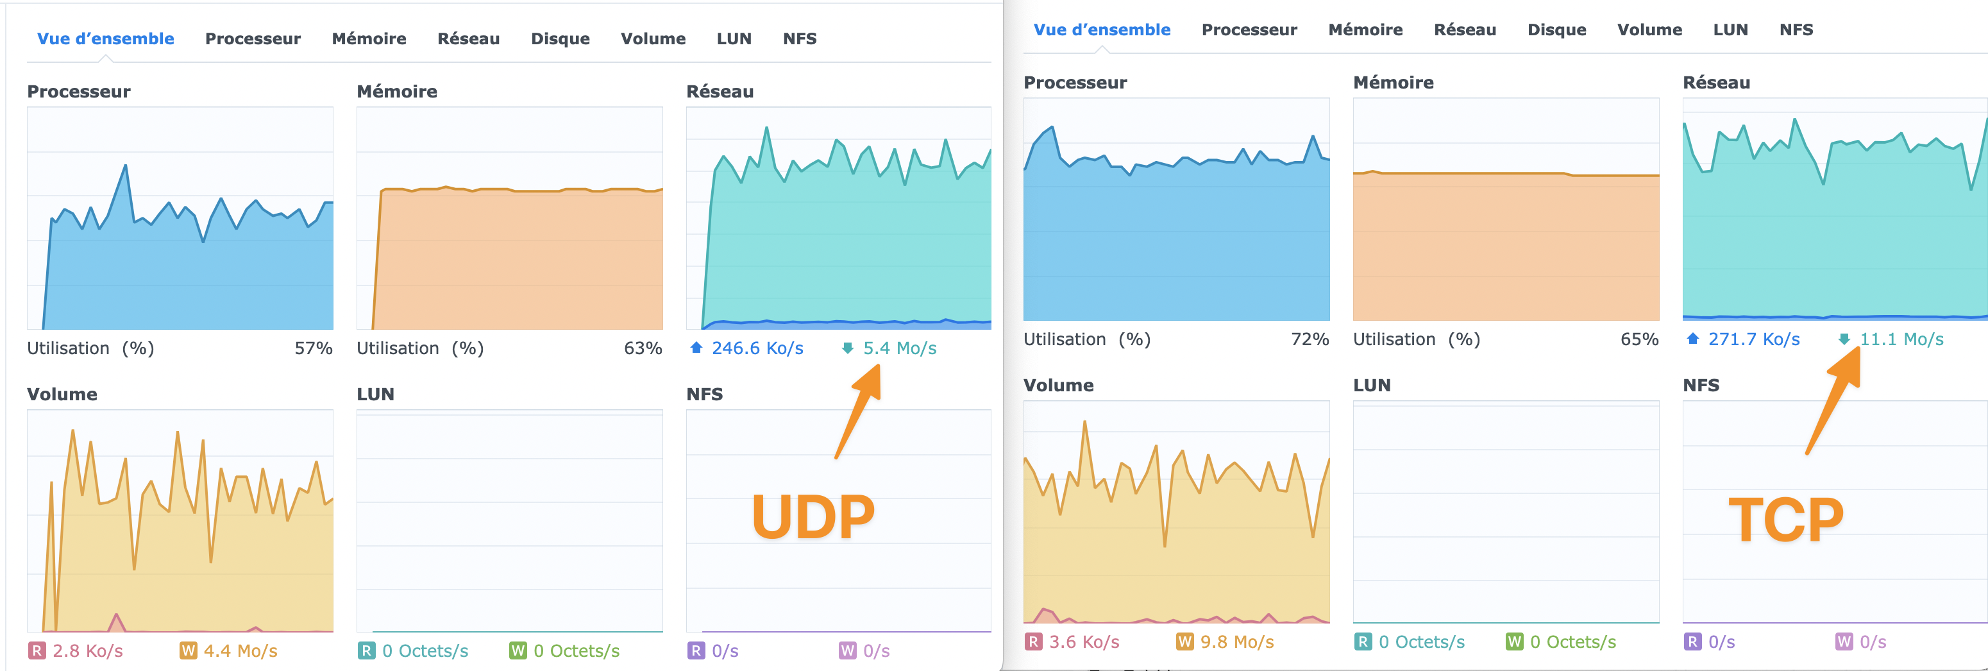Select the Disque tab in the UDP screenshot
This screenshot has width=1988, height=671.
point(559,38)
